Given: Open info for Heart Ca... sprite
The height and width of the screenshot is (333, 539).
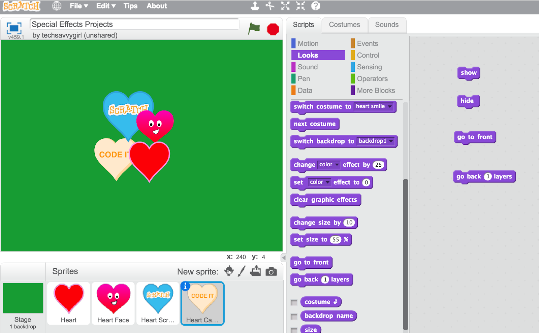Looking at the screenshot, I should 185,286.
